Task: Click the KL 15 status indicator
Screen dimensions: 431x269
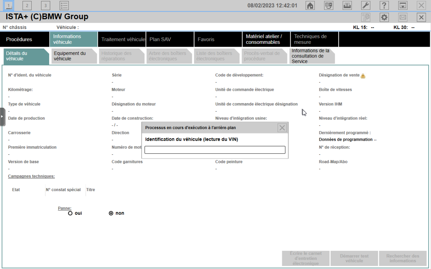Action: click(364, 27)
